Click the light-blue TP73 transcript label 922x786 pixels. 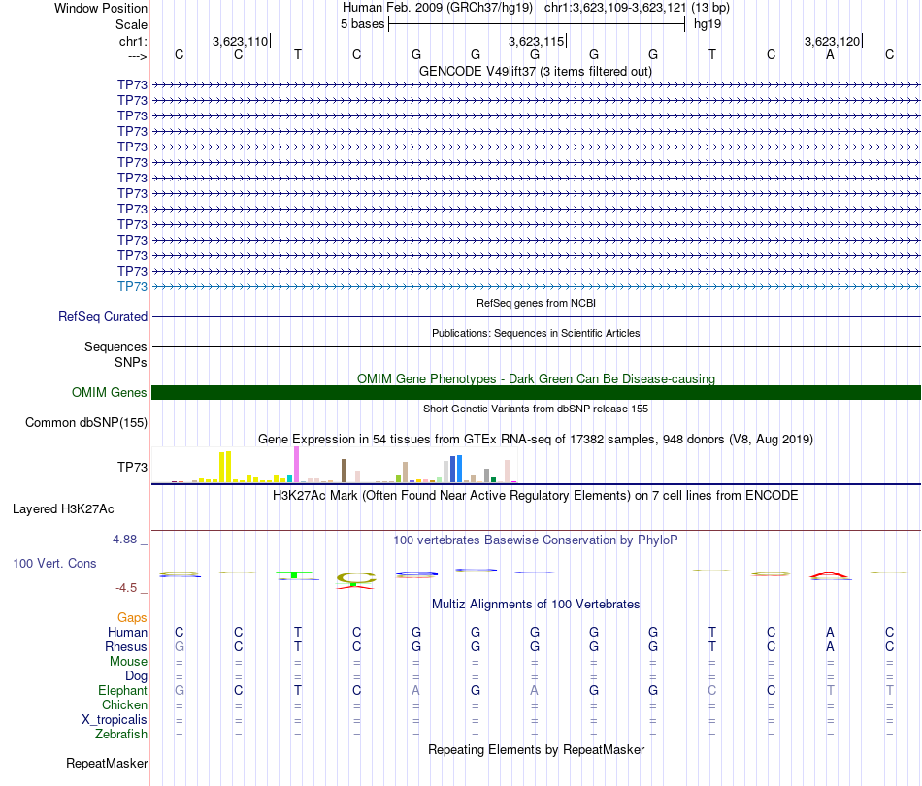132,286
